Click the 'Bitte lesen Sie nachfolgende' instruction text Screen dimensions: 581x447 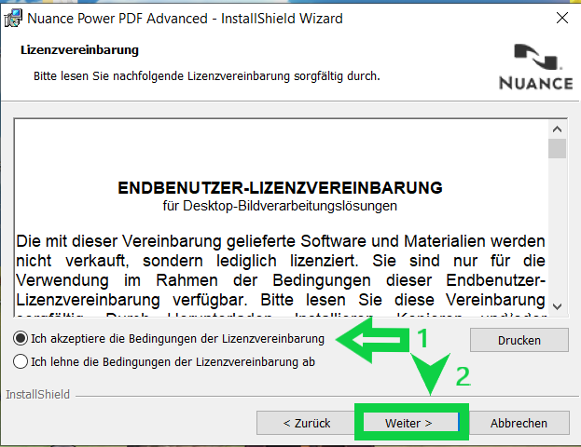pyautogui.click(x=207, y=76)
